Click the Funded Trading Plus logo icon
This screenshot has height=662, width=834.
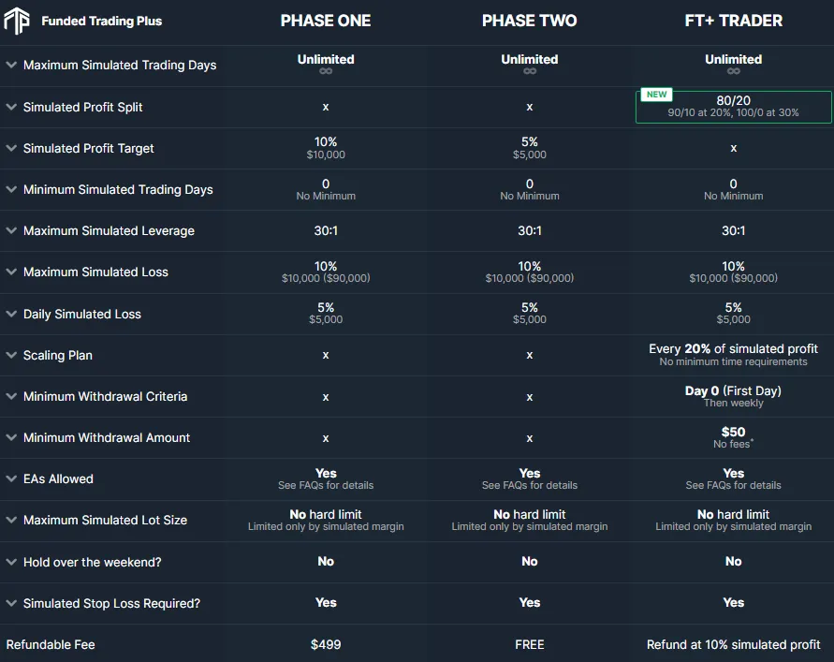18,20
